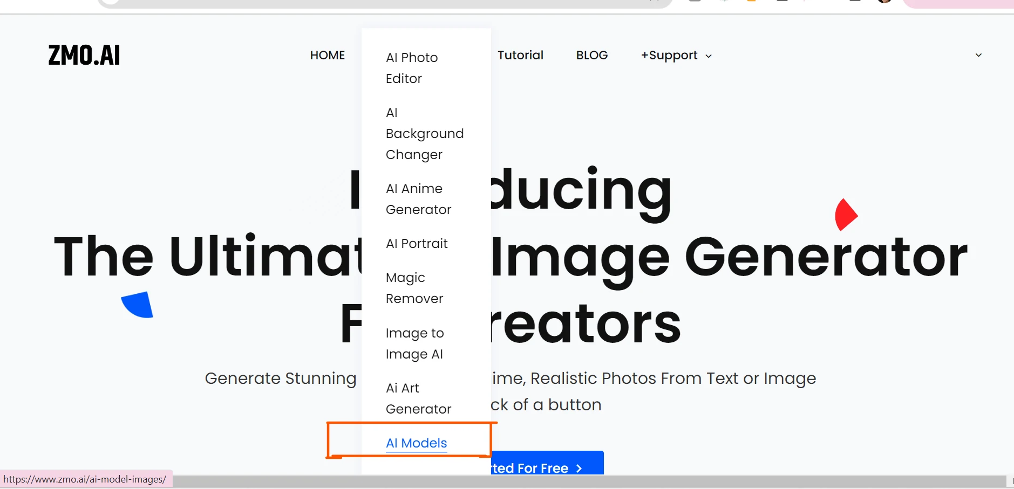Select AI Portrait in the dropdown
The height and width of the screenshot is (489, 1014).
tap(417, 244)
